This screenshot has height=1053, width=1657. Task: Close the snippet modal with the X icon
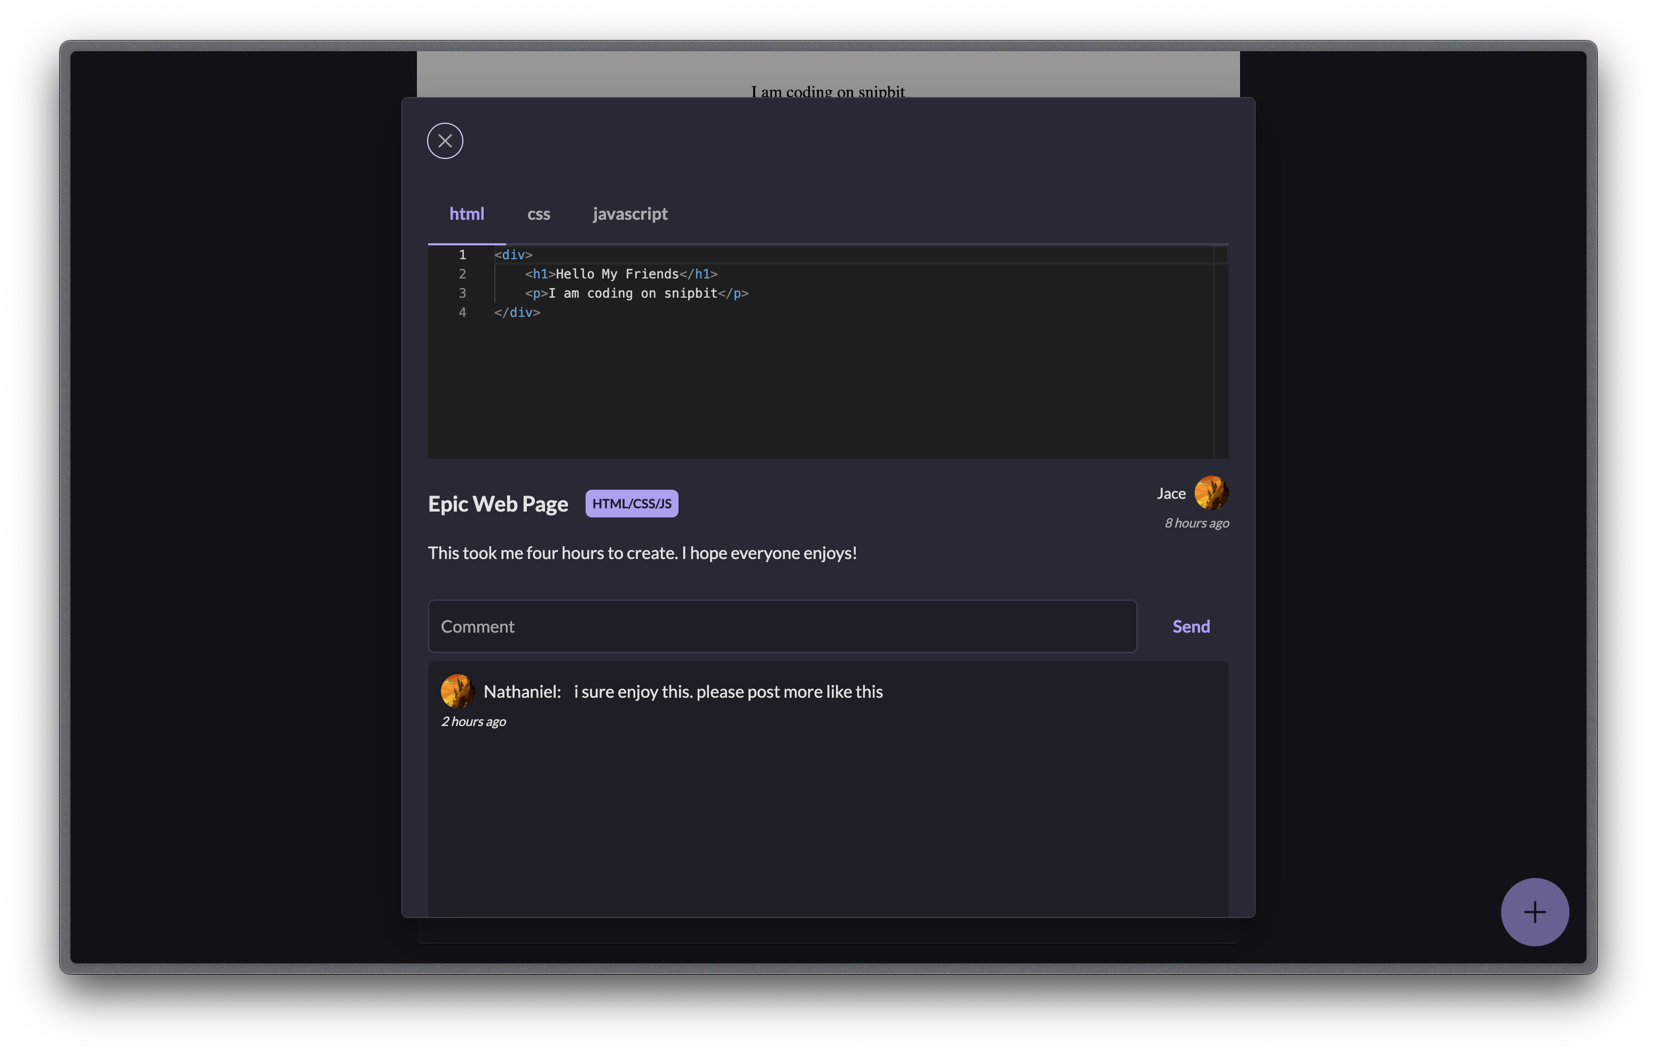pos(445,141)
